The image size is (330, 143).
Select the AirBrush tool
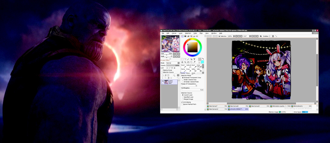pyautogui.click(x=189, y=66)
